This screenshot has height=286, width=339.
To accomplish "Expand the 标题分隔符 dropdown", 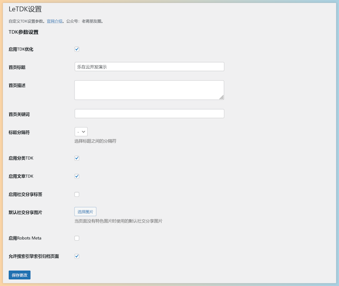I will click(81, 132).
